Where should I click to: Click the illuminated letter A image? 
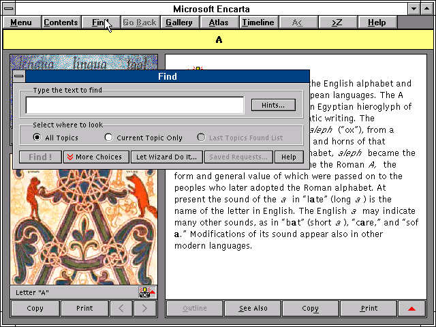tap(84, 227)
